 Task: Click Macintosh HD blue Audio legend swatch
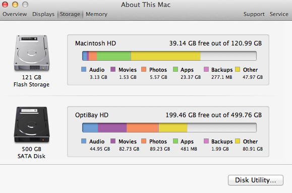84,69
